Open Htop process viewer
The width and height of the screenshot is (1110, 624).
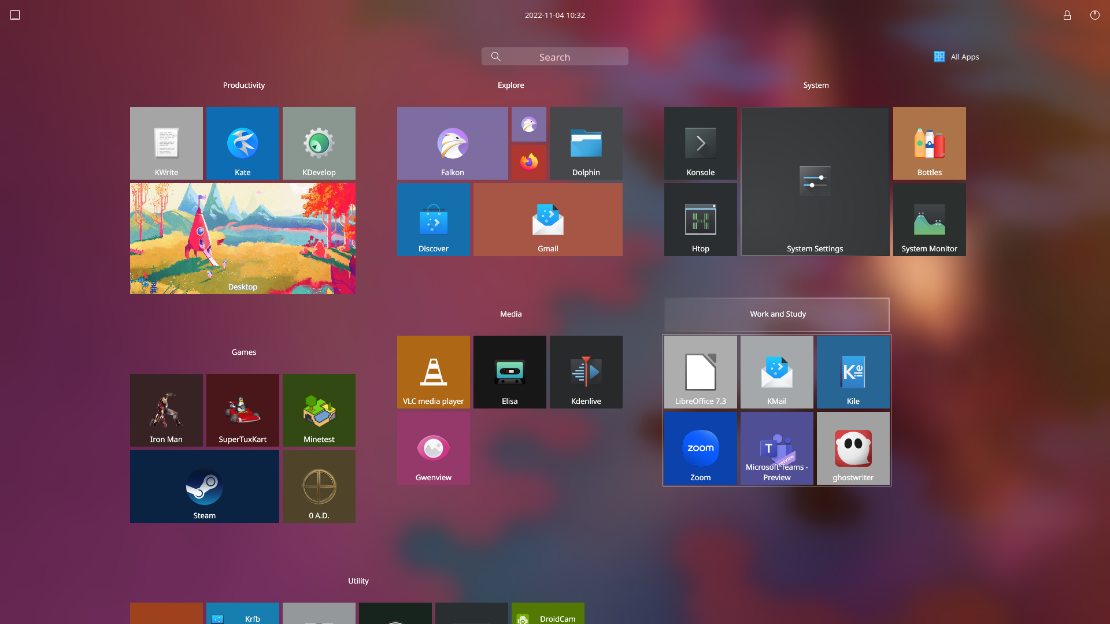pos(701,220)
